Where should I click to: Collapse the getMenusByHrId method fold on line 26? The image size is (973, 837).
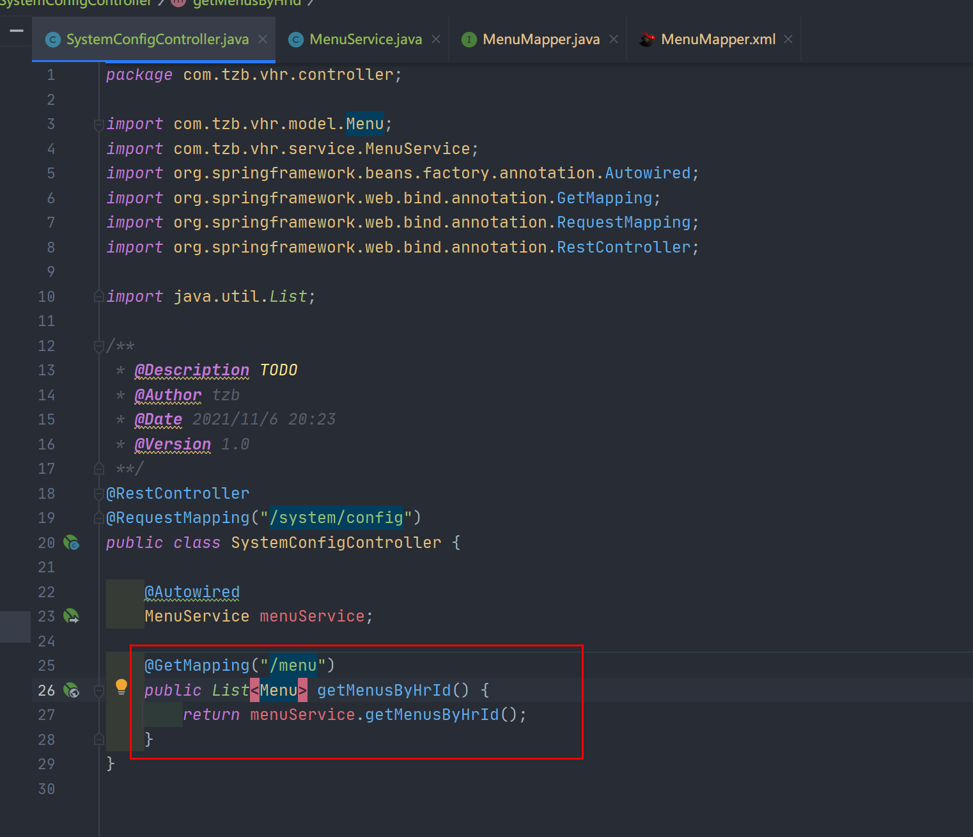tap(99, 691)
